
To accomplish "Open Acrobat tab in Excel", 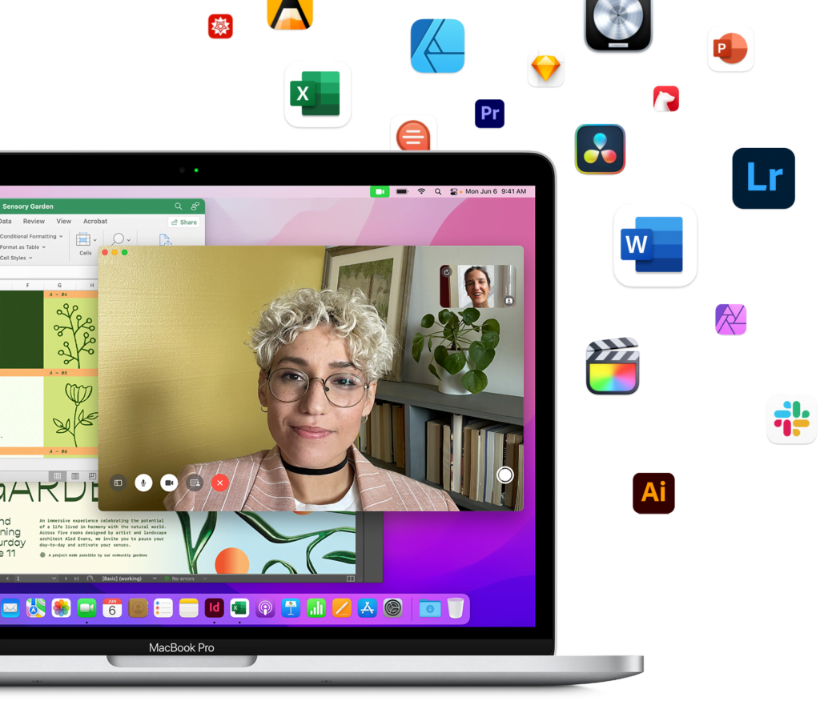I will (95, 221).
